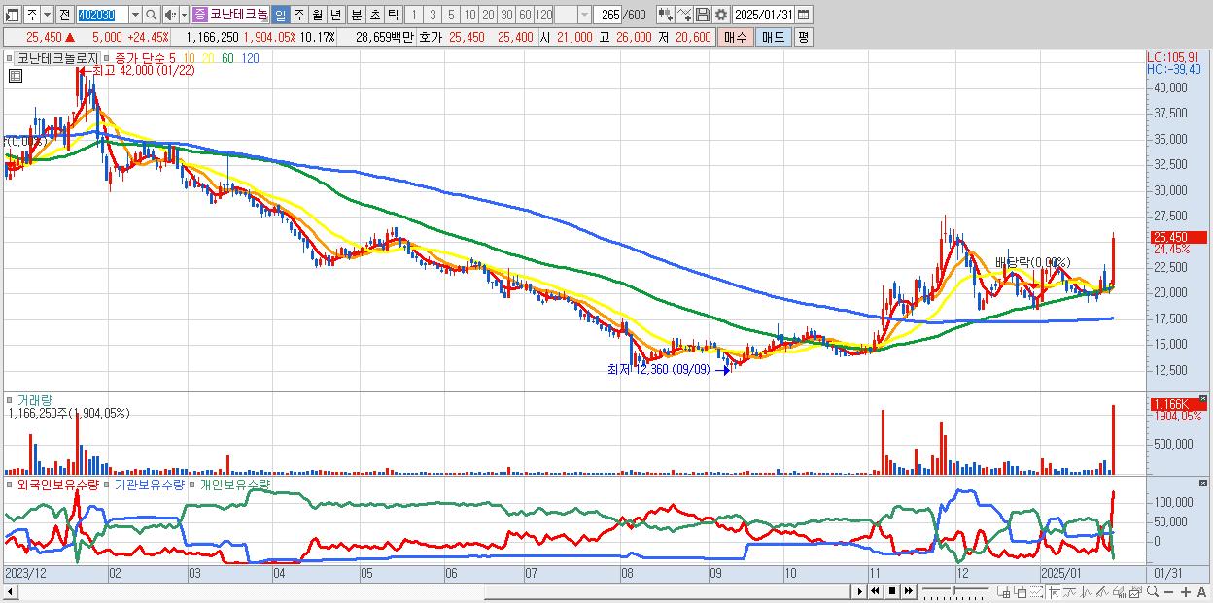1213x603 pixels.
Task: Select the 5 interval button
Action: click(x=451, y=15)
